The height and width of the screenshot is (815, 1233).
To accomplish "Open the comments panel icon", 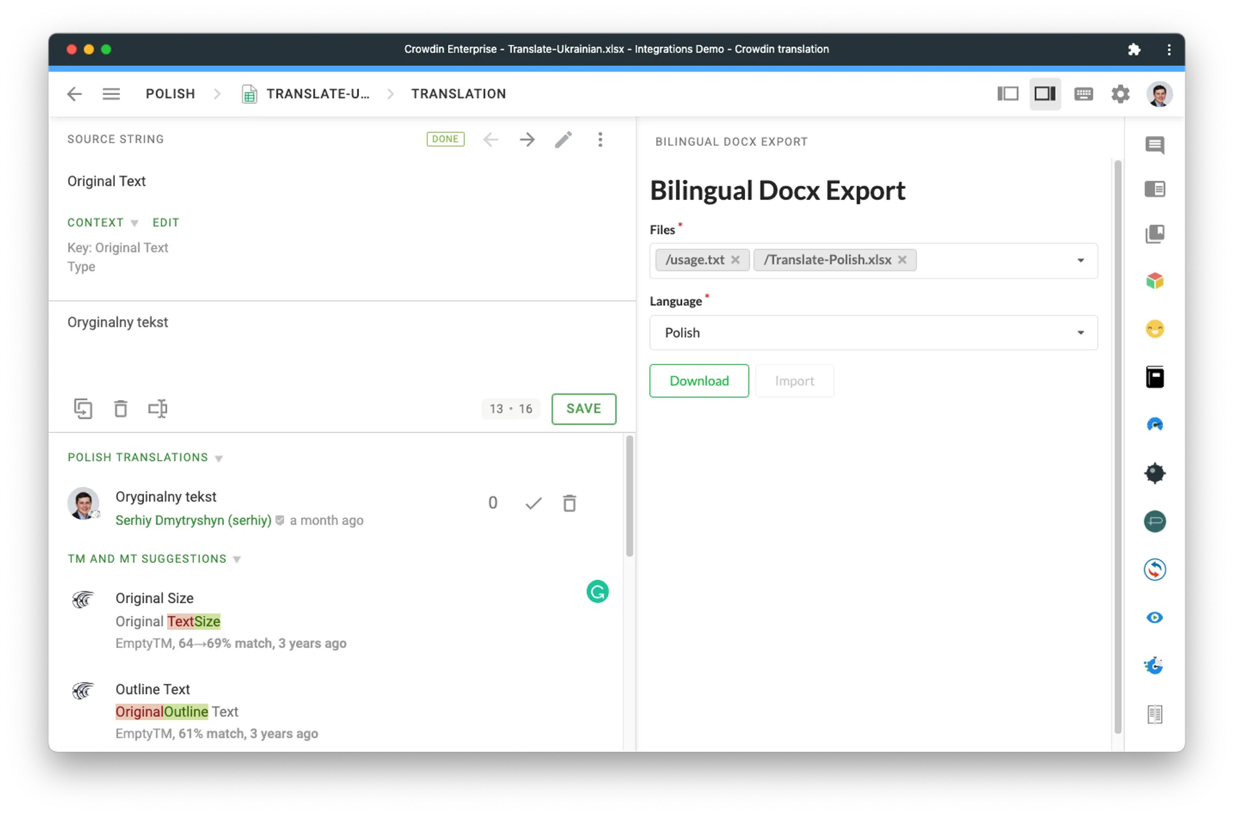I will click(1154, 145).
